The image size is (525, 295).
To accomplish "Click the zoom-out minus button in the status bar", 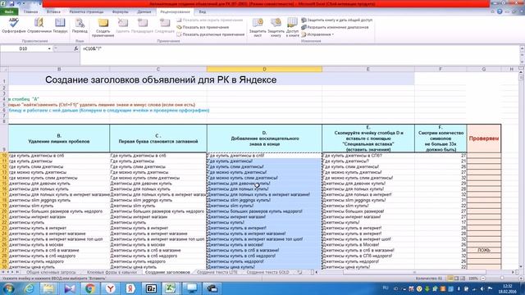I will 483,279.
